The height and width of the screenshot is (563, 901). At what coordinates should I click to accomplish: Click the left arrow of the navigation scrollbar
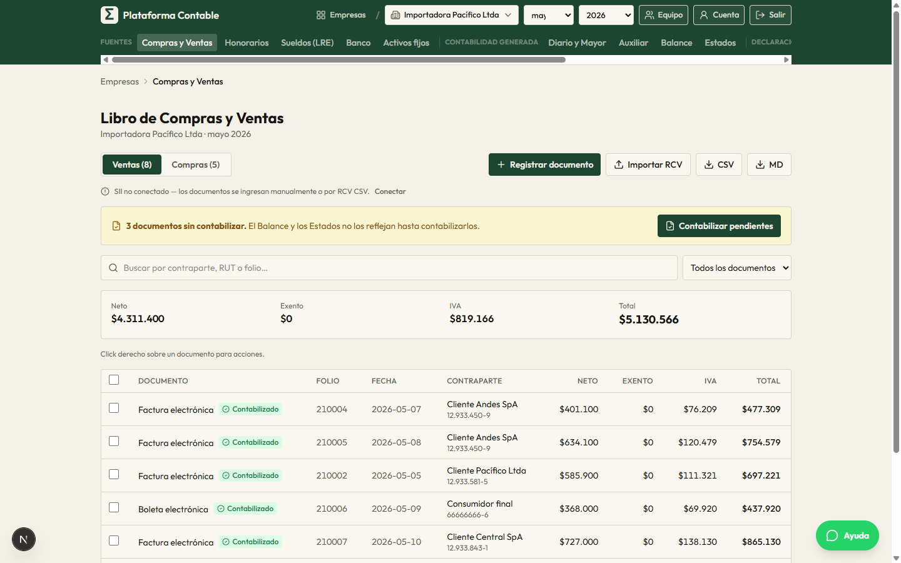point(106,59)
